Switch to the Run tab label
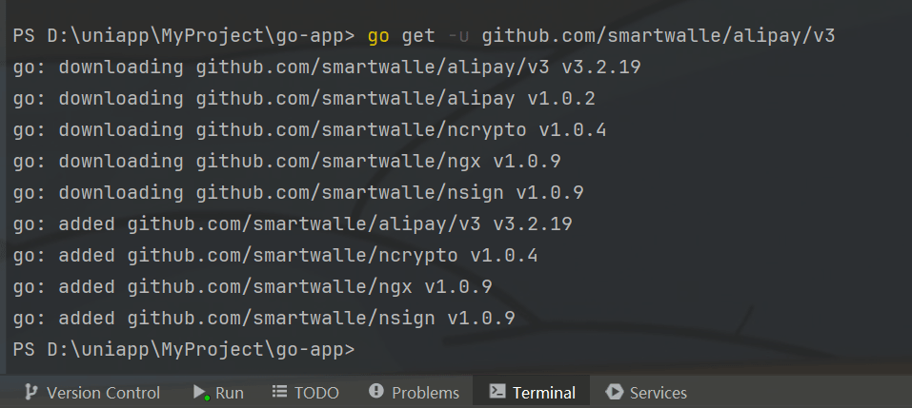 [229, 392]
